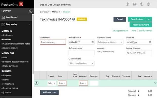Open the Select payment term dropdown

tap(110, 42)
